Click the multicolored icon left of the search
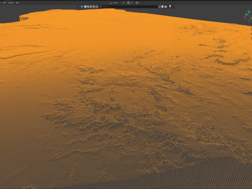Viewport: 252px width, 189px height. tap(82, 7)
